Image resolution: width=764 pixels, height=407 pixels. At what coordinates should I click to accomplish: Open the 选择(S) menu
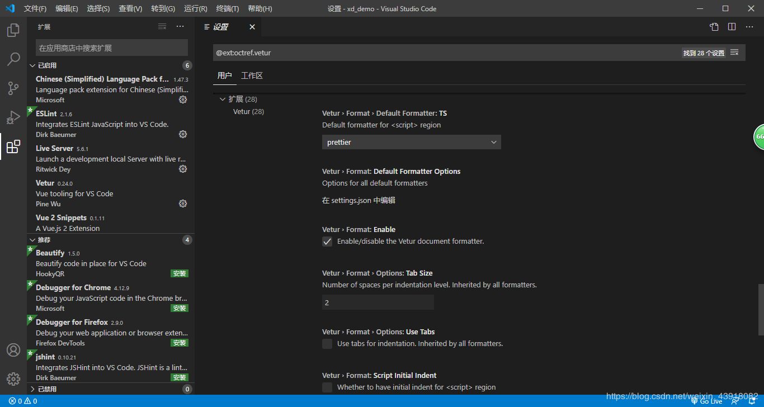click(98, 8)
